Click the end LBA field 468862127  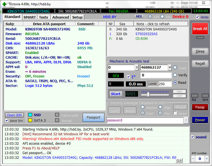pyautogui.click(x=154, y=68)
